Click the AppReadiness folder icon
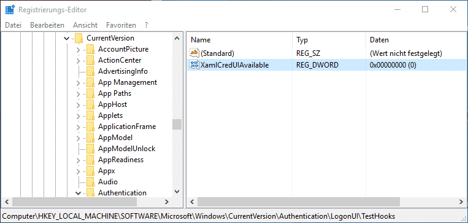This screenshot has width=468, height=223. pos(90,160)
